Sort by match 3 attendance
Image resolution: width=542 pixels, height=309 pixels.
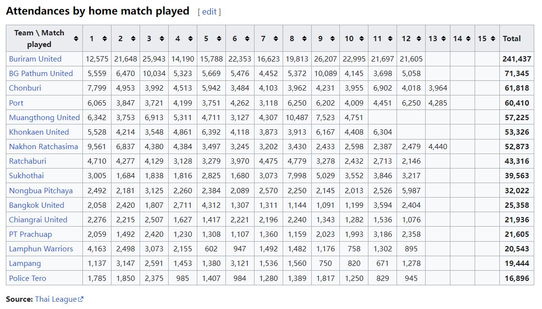[162, 39]
